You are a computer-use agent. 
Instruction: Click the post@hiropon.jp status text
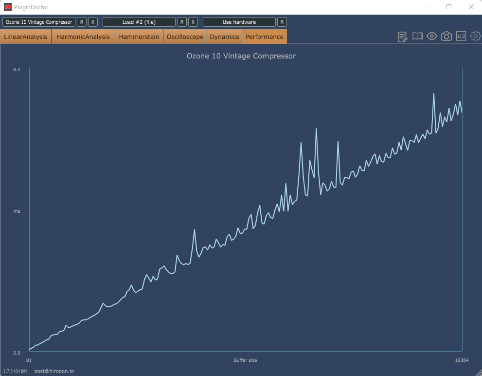pyautogui.click(x=54, y=372)
